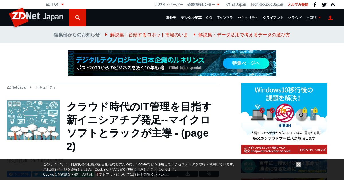This screenshot has width=344, height=180.
Task: Open デジタル変革 navigation item
Action: tap(191, 18)
